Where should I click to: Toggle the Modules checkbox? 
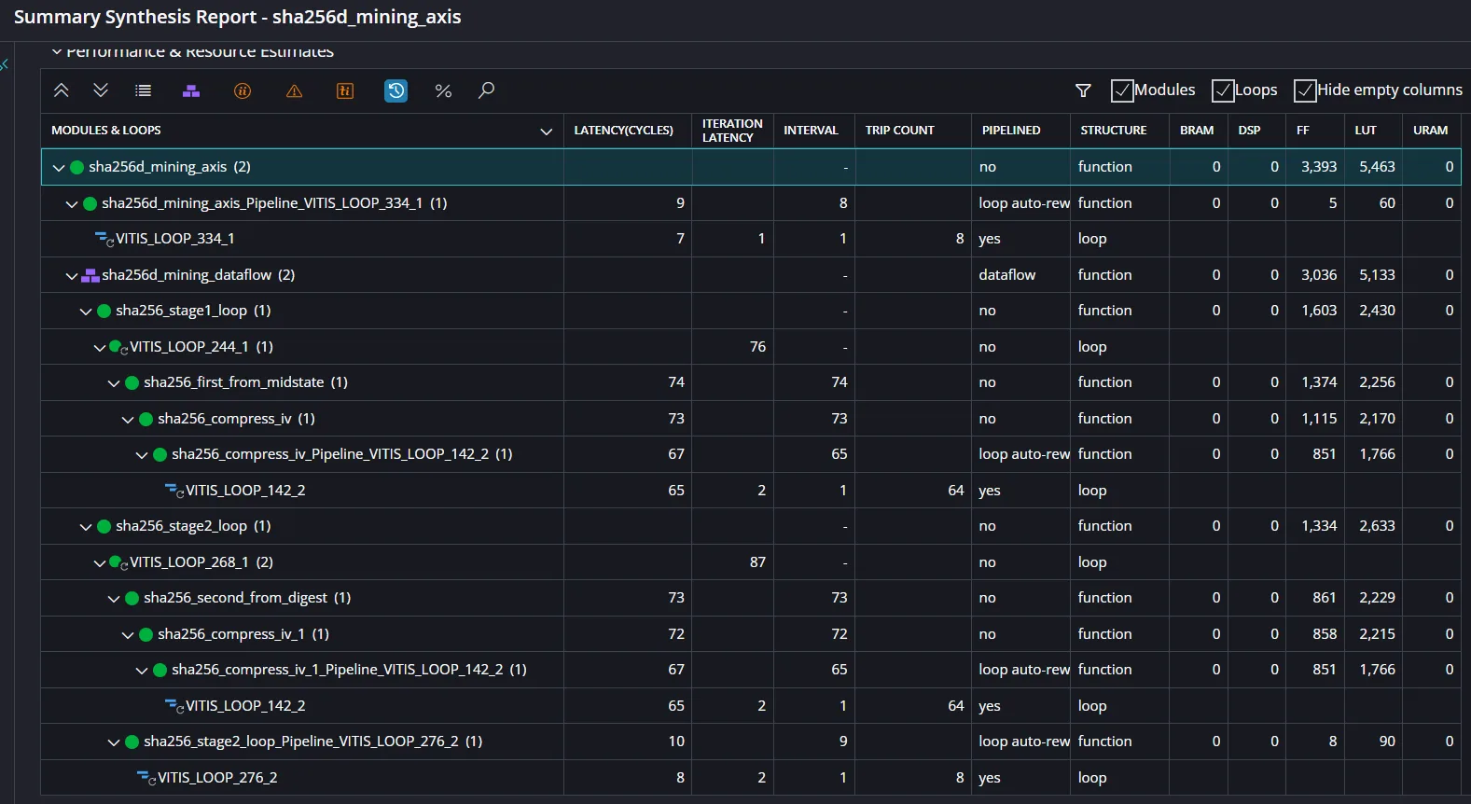click(x=1122, y=90)
